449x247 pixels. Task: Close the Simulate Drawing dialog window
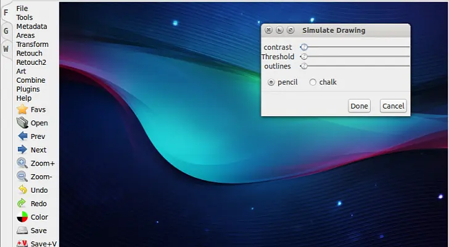point(268,30)
